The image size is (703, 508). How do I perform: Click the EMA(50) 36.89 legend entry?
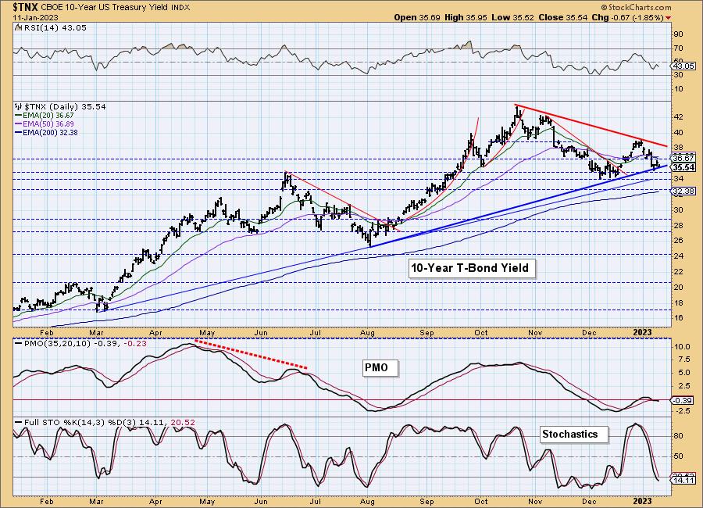coord(45,123)
